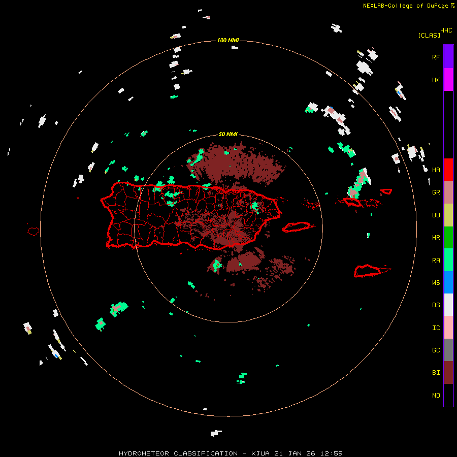
Task: Click Mona Island outline in the far west
Action: tap(33, 231)
